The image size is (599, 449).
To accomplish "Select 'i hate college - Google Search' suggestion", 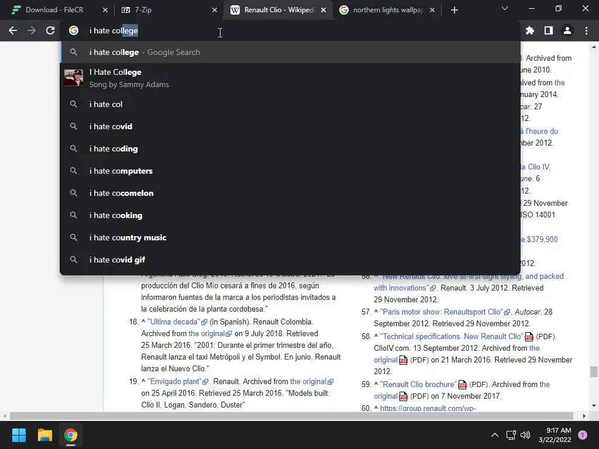I will (290, 52).
